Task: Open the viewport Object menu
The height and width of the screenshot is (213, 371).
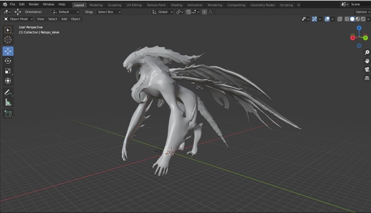Action: [x=76, y=19]
